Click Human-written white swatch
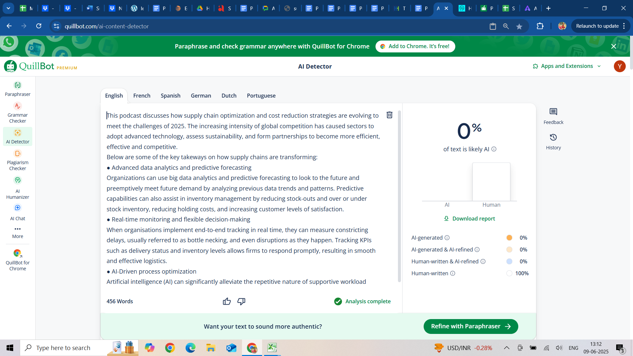 tap(509, 273)
